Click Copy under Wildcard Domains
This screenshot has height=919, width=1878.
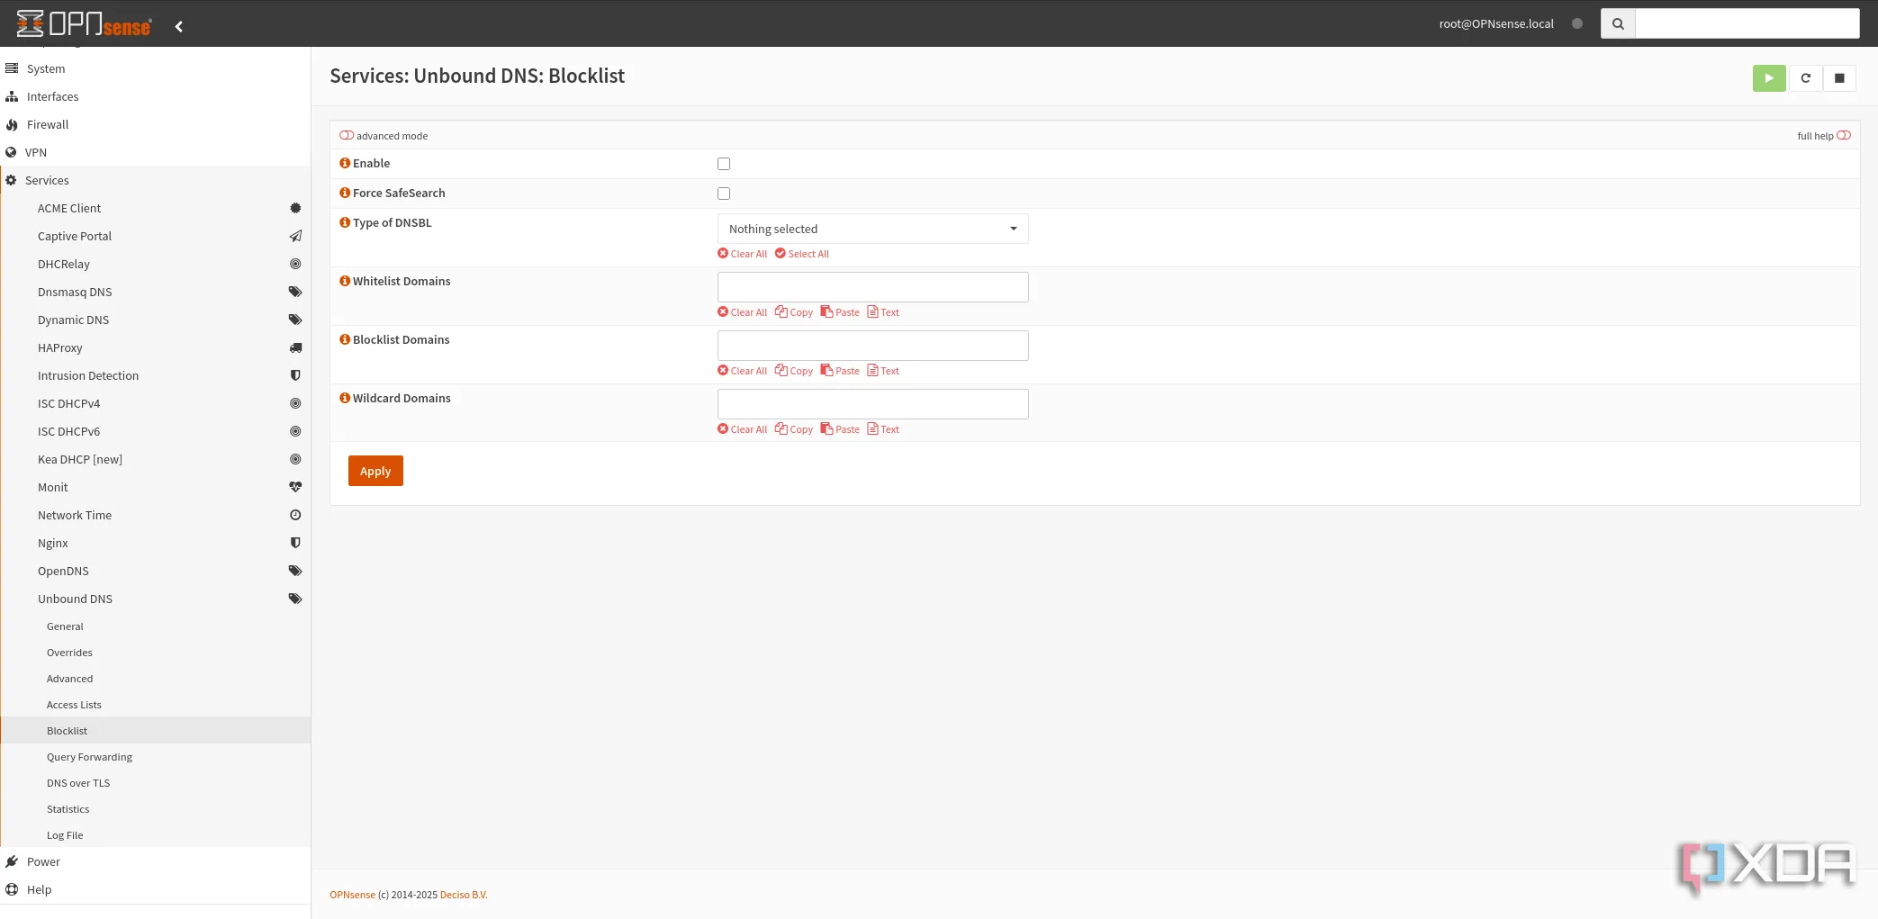(794, 429)
